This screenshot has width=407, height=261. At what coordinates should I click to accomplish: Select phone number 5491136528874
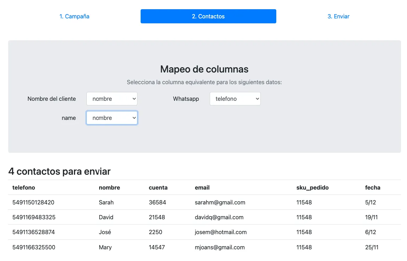point(34,232)
